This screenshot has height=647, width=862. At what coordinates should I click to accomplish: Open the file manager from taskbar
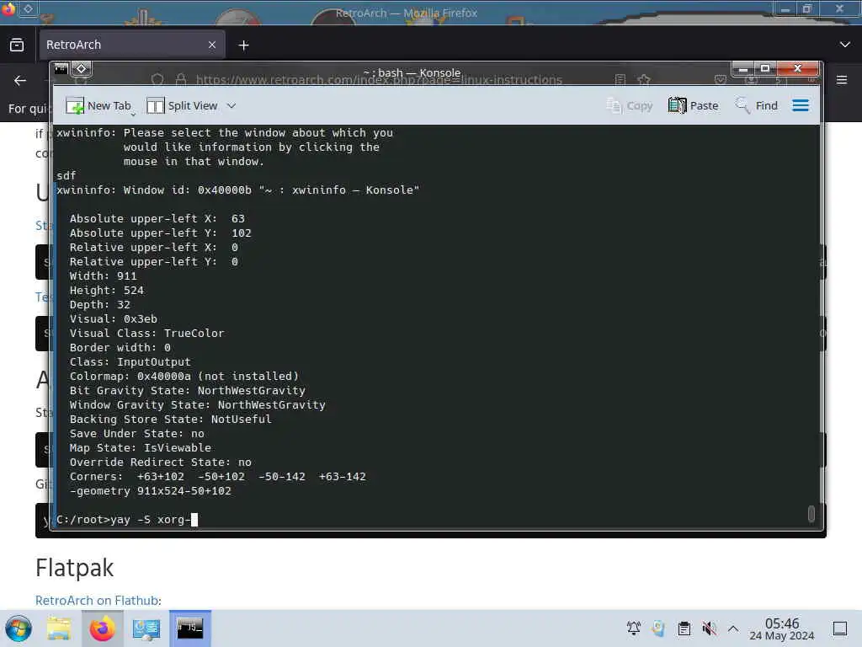click(x=59, y=628)
